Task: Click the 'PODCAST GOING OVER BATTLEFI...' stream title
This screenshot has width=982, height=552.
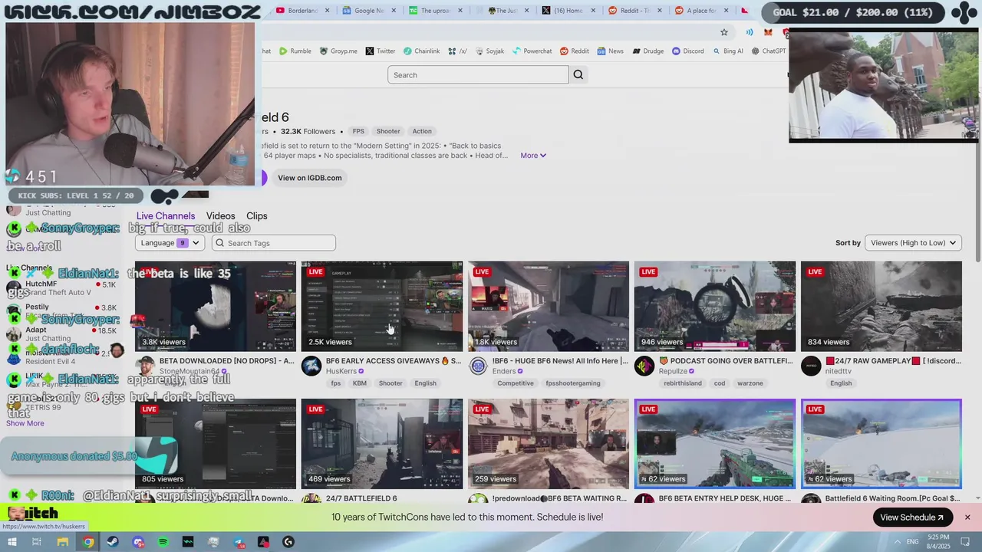Action: [726, 361]
